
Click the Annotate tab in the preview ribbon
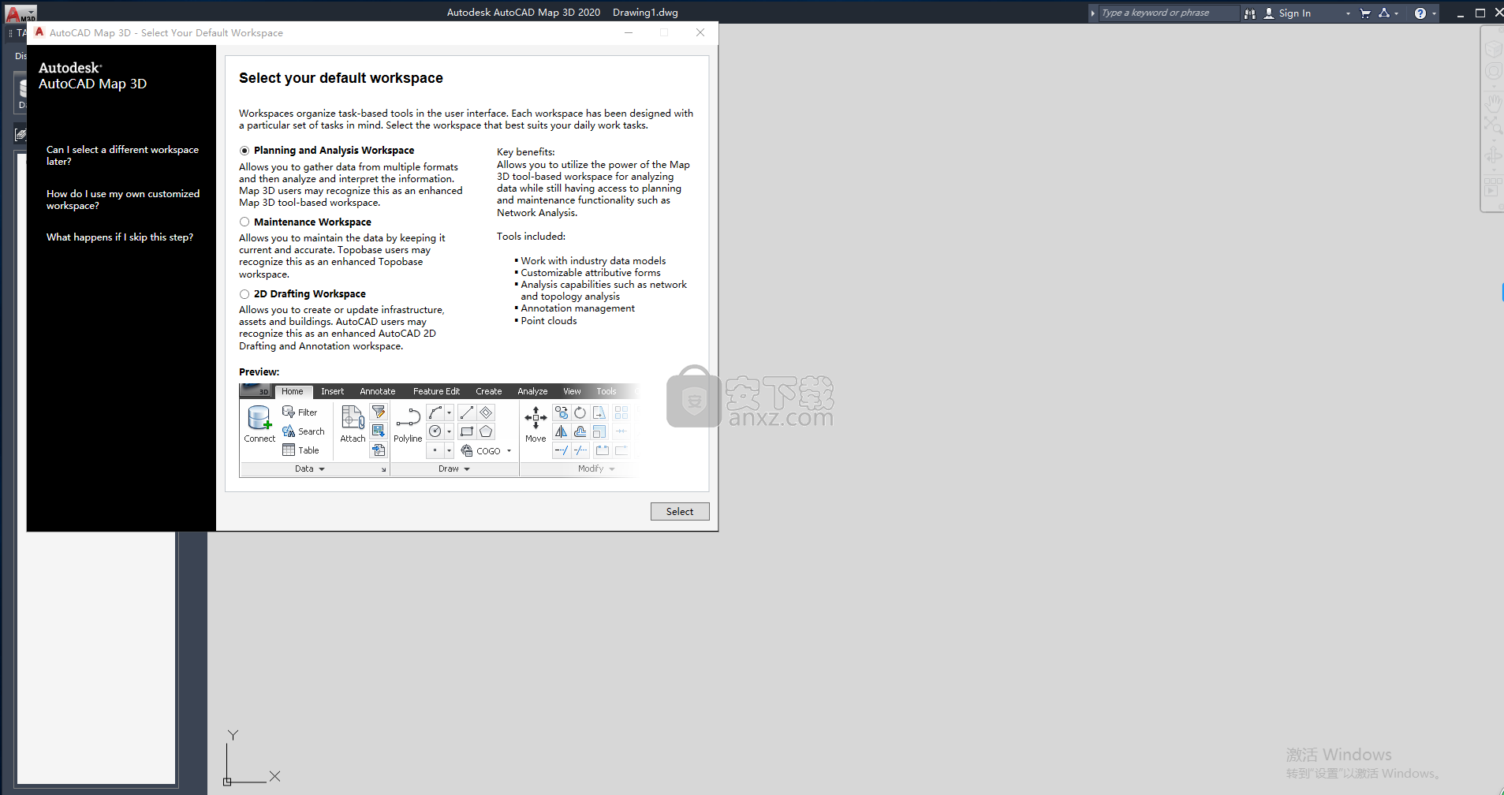pyautogui.click(x=378, y=391)
